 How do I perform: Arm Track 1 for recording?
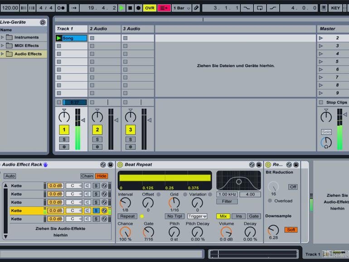click(64, 147)
